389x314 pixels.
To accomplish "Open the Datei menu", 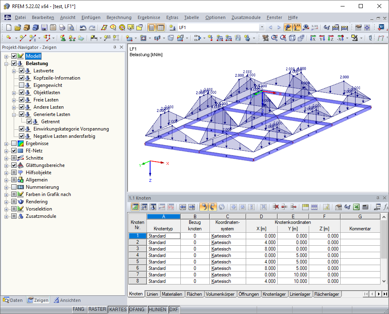I will pyautogui.click(x=20, y=17).
